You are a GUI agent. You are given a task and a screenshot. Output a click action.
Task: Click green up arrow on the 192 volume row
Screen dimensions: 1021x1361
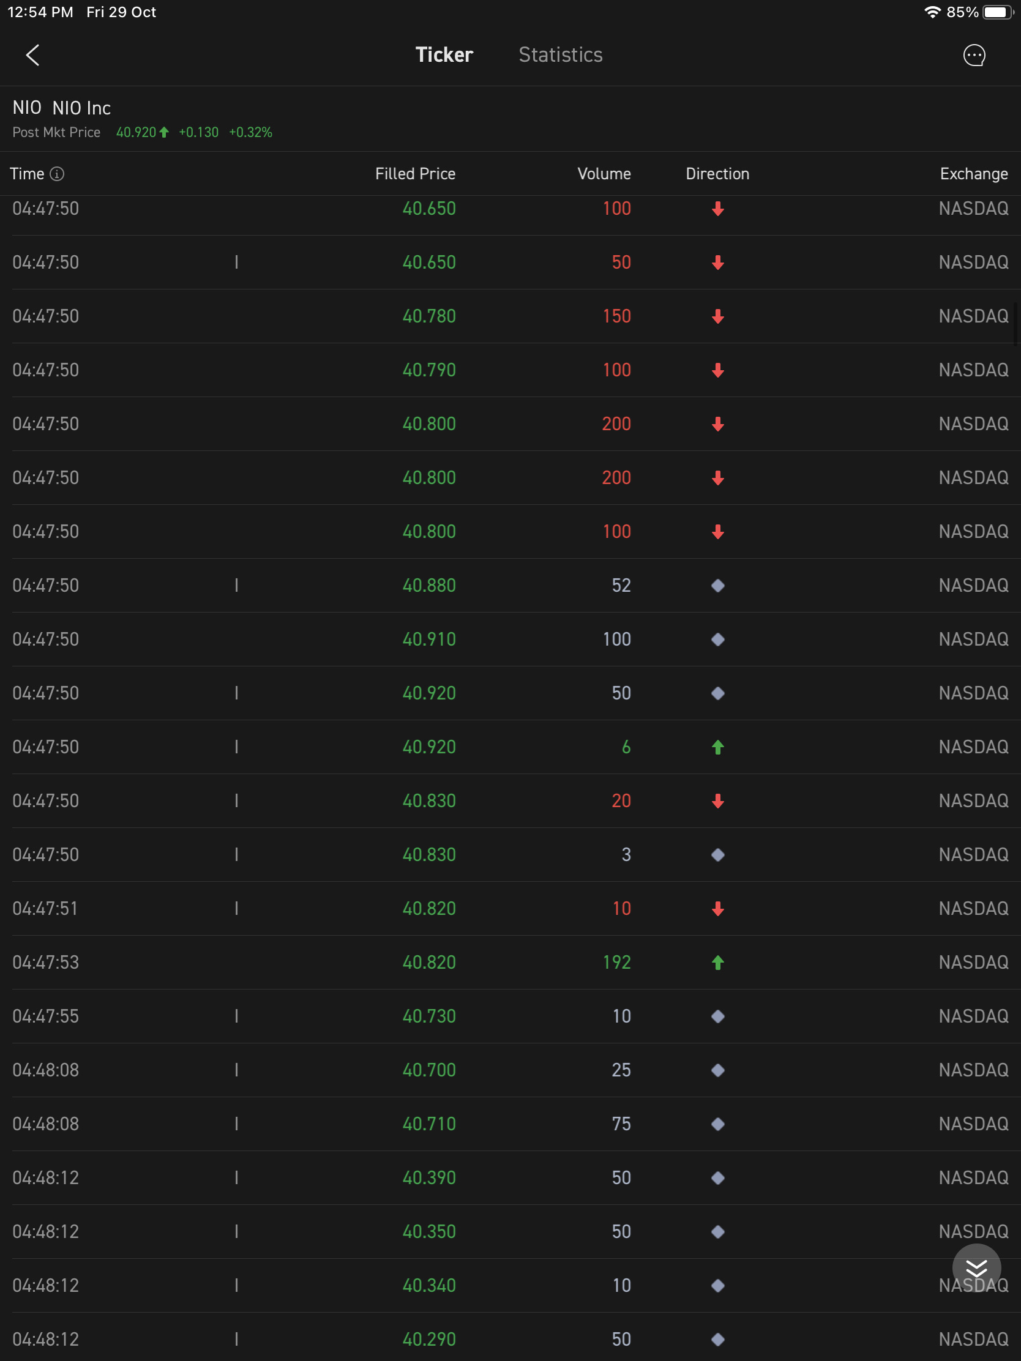point(717,962)
